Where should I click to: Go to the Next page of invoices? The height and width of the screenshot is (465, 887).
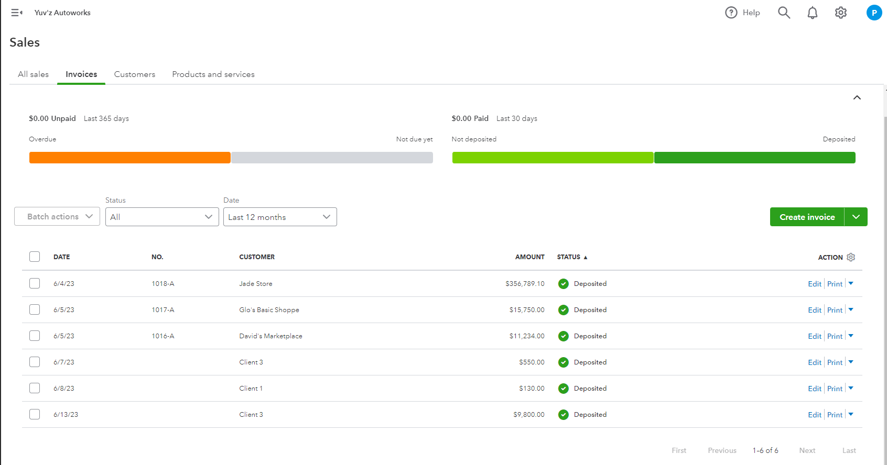point(807,450)
